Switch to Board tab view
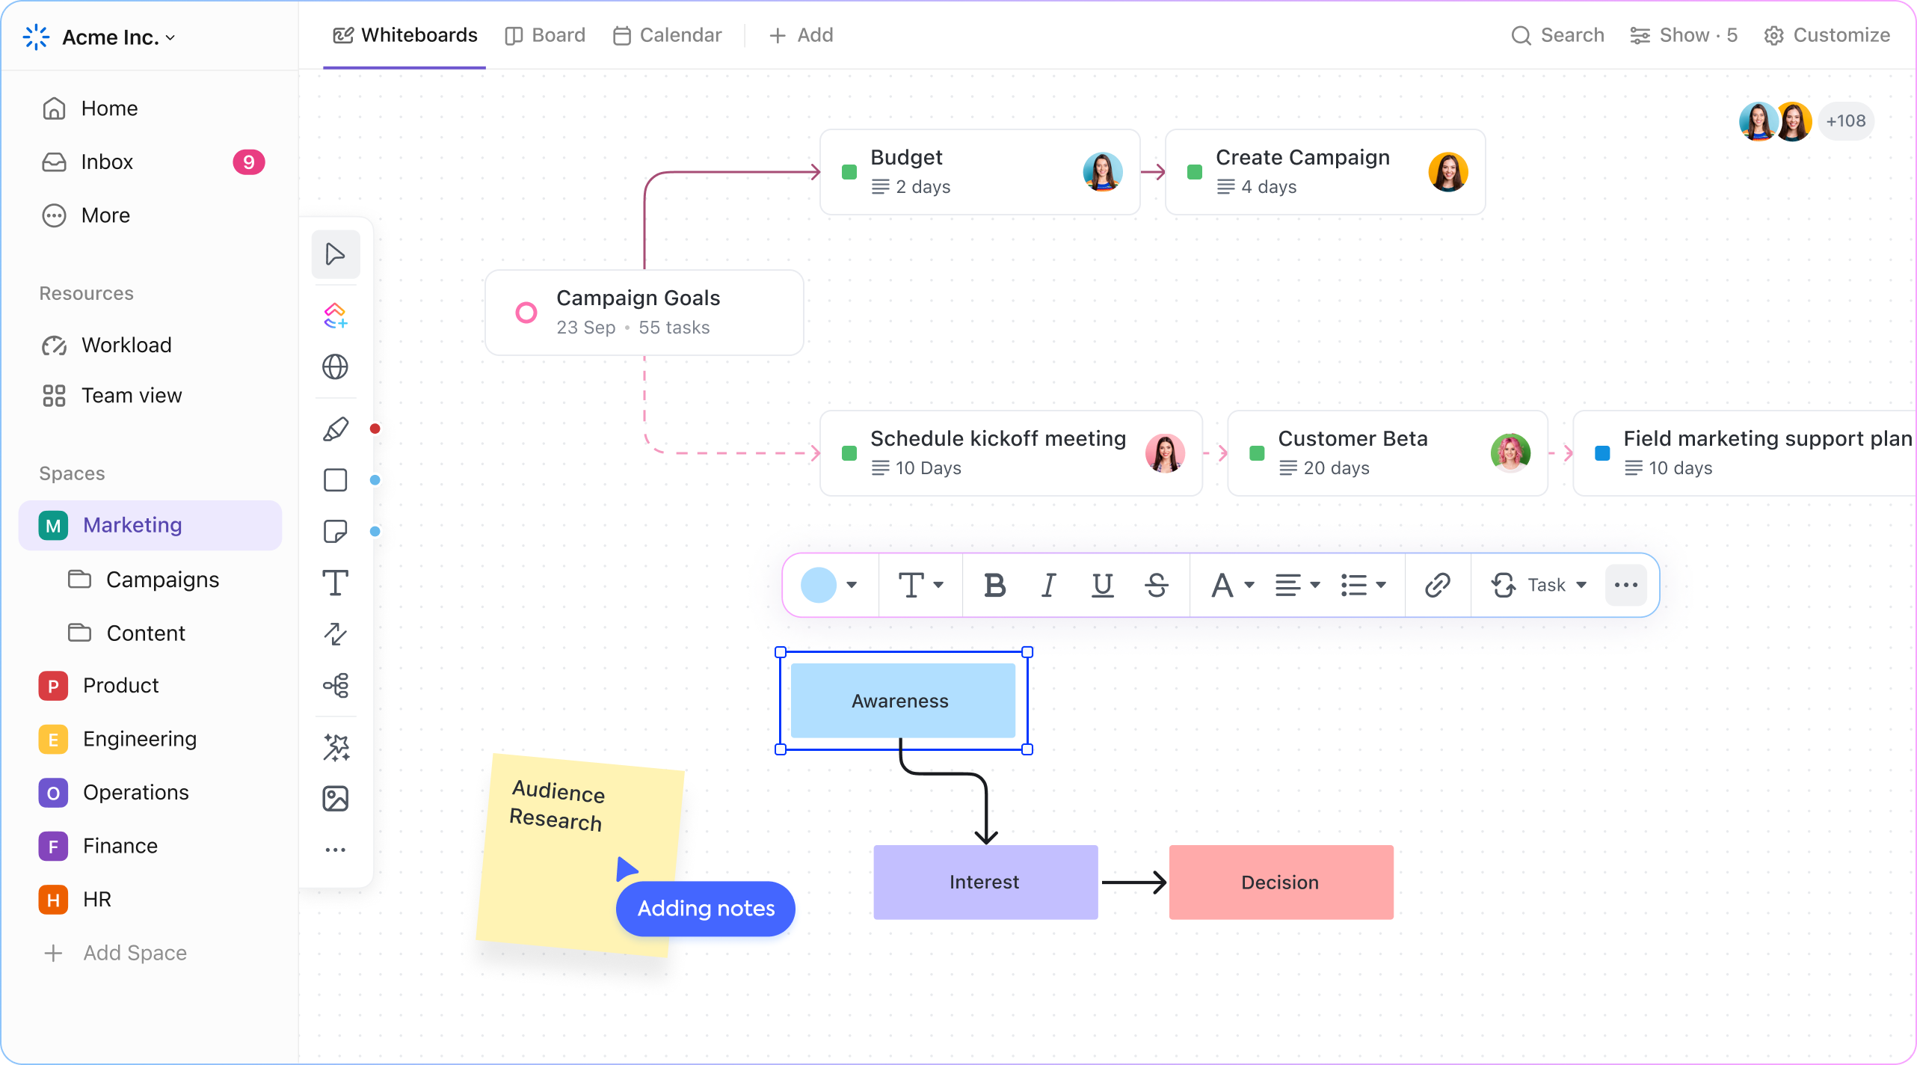 pyautogui.click(x=544, y=35)
